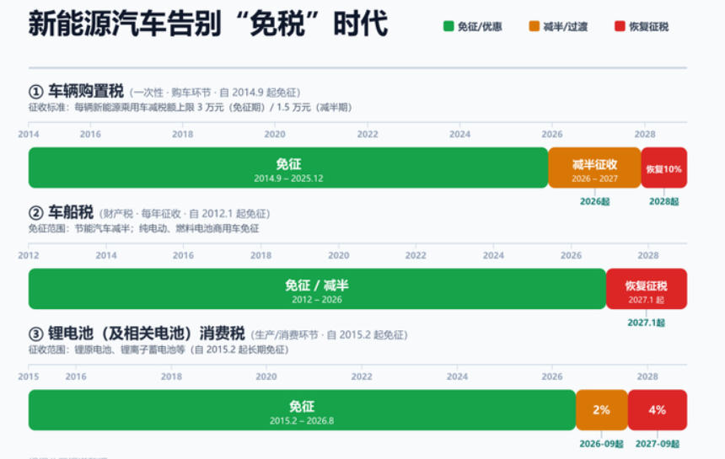Image resolution: width=725 pixels, height=459 pixels.
Task: Select the heading ③ 锂电池（及相关电池）消费税
Action: (x=137, y=334)
